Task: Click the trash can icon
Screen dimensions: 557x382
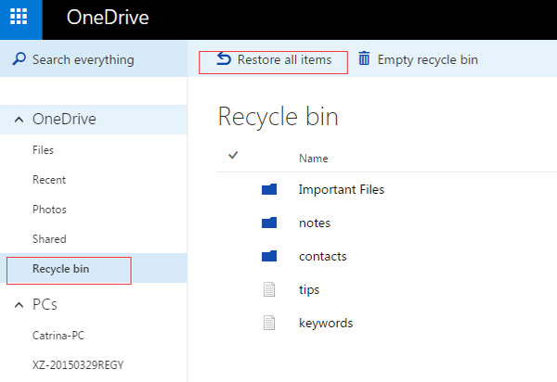Action: 363,59
